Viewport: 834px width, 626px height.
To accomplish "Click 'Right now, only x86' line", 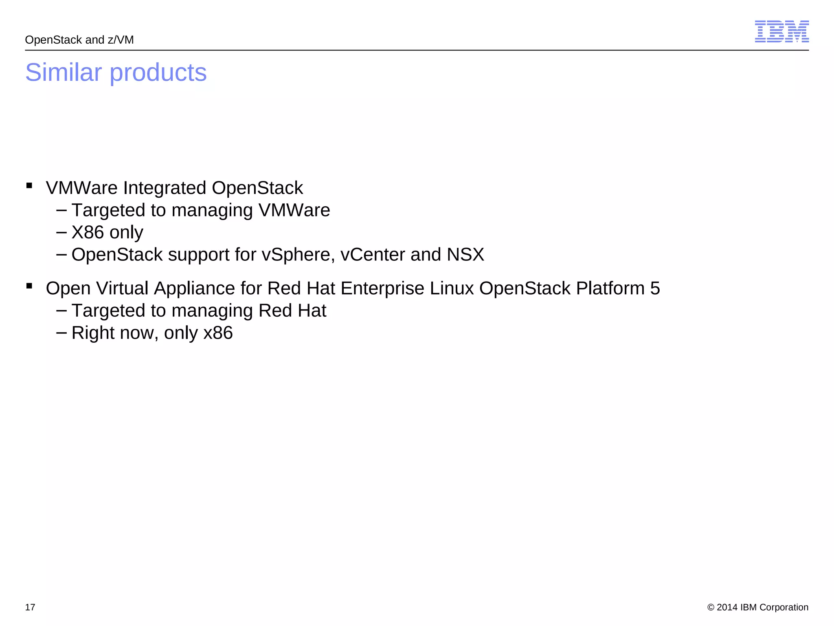I will [152, 333].
